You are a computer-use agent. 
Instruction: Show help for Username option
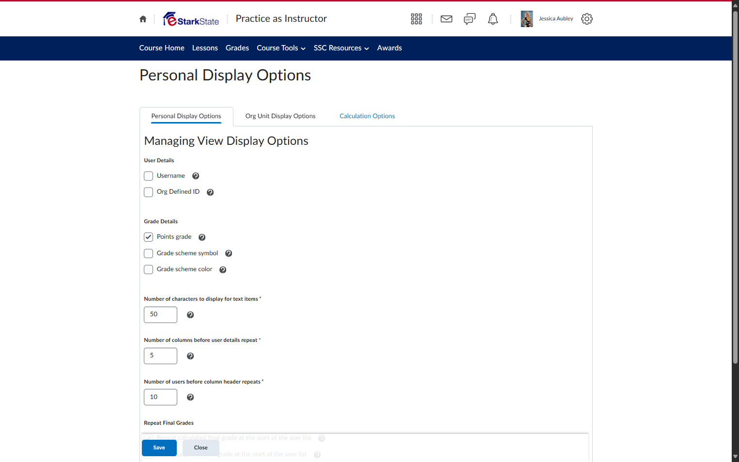(x=196, y=176)
